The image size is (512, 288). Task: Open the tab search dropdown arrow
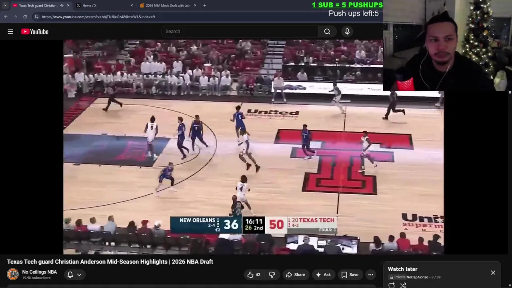[5, 6]
